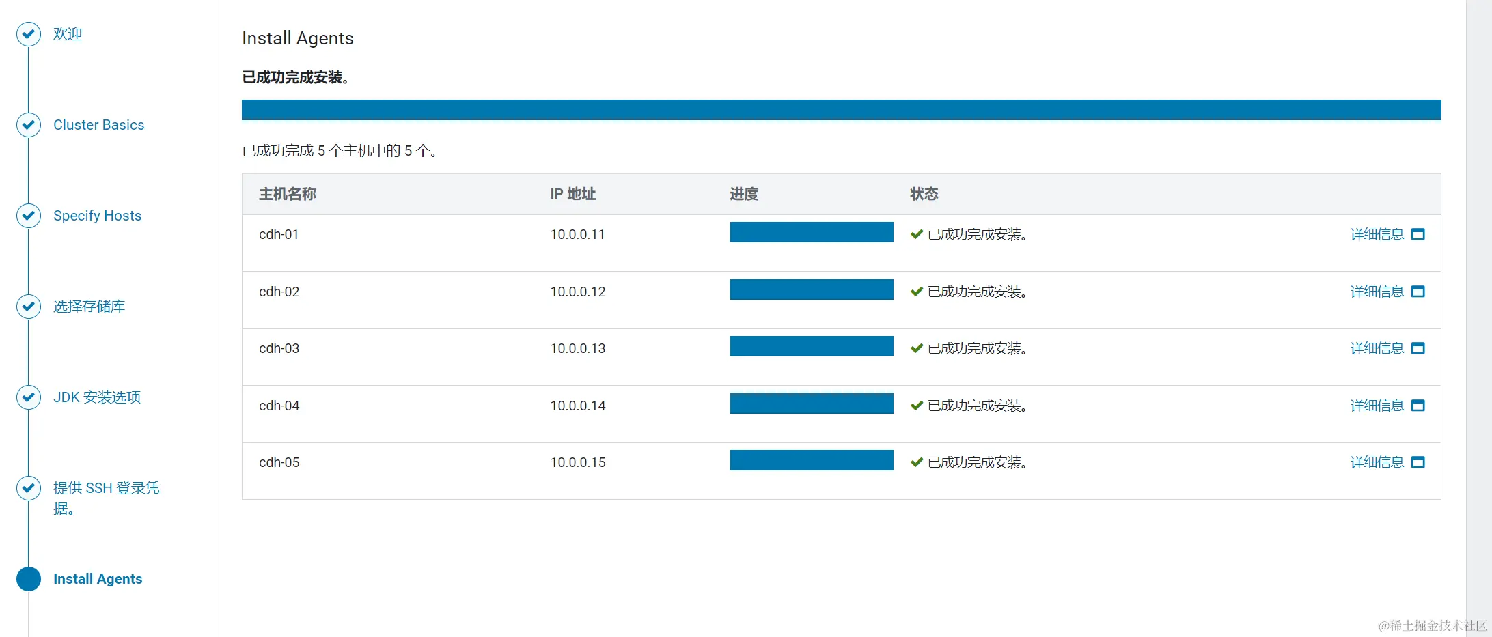This screenshot has height=637, width=1492.
Task: Click the bold 已成功完成安装 heading
Action: pyautogui.click(x=296, y=77)
